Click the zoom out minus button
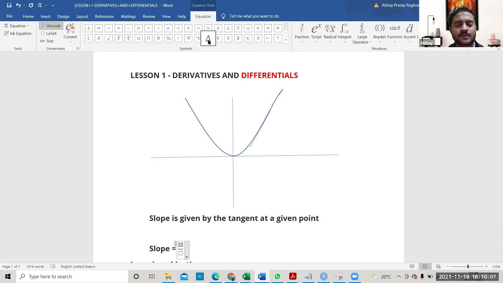The image size is (503, 283). 448,266
